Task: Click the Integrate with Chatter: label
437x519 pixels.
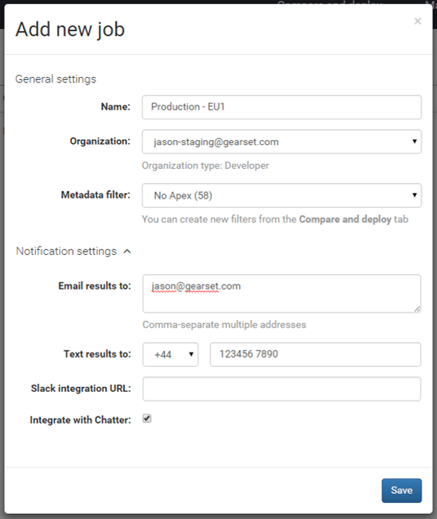Action: tap(80, 420)
